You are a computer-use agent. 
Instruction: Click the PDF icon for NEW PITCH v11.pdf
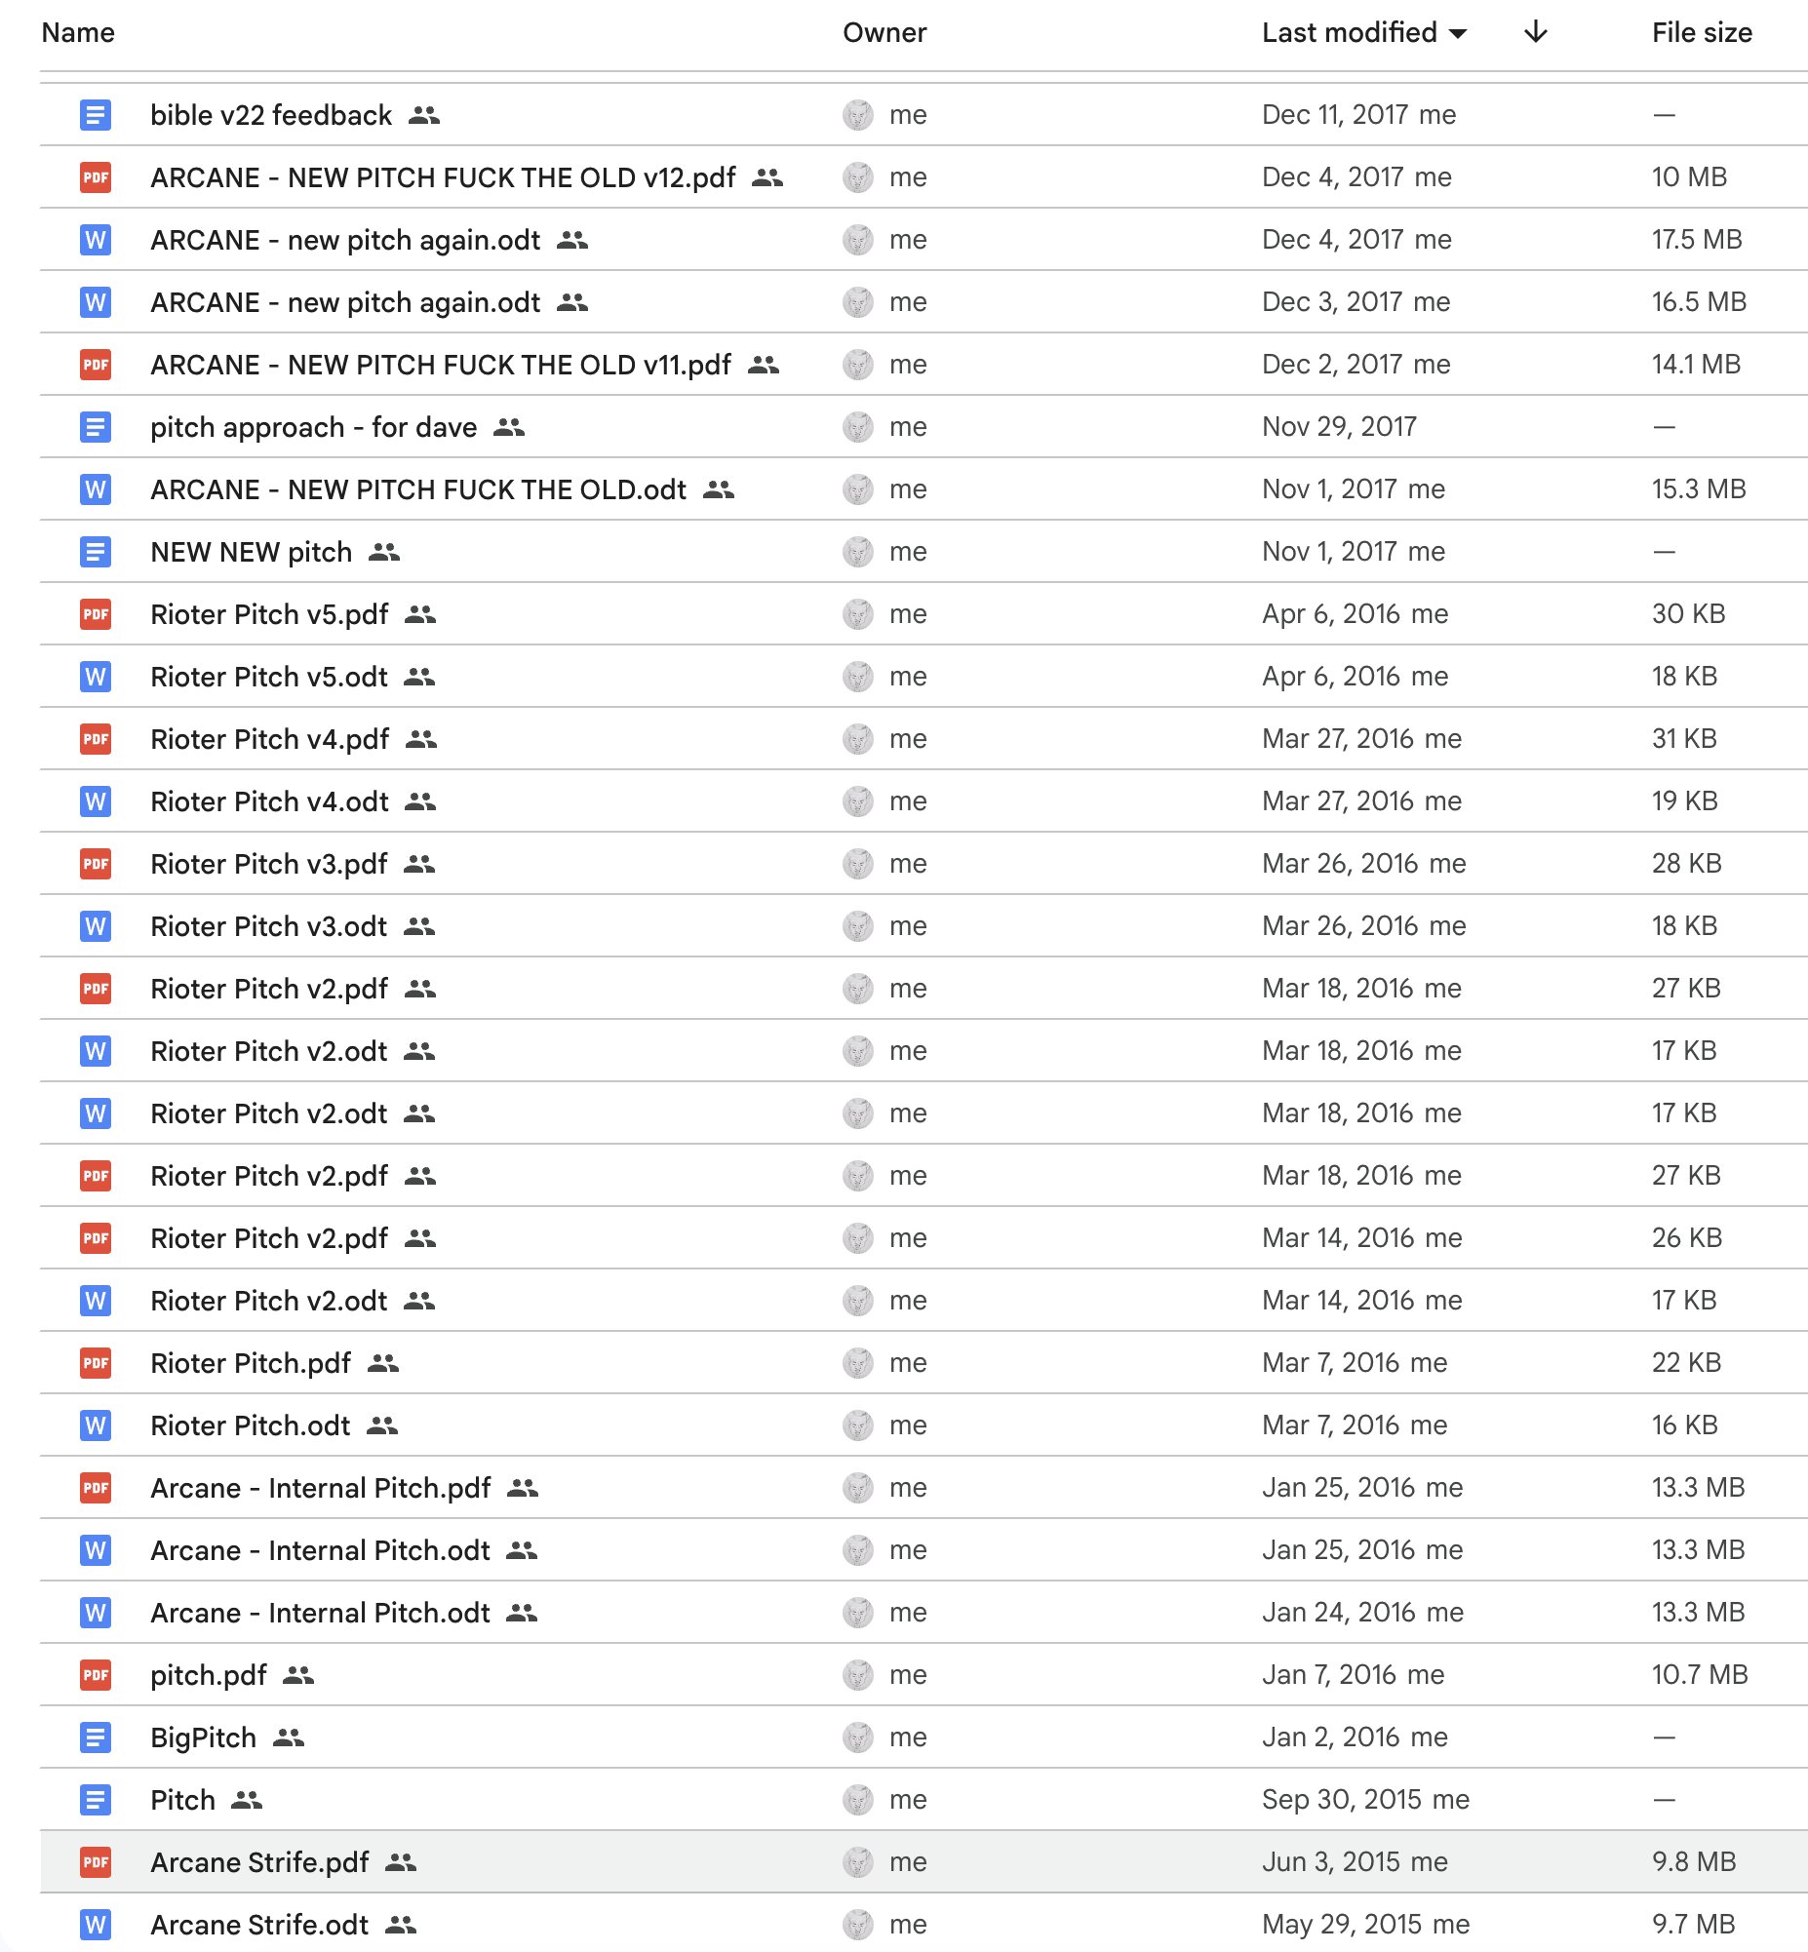[x=95, y=365]
